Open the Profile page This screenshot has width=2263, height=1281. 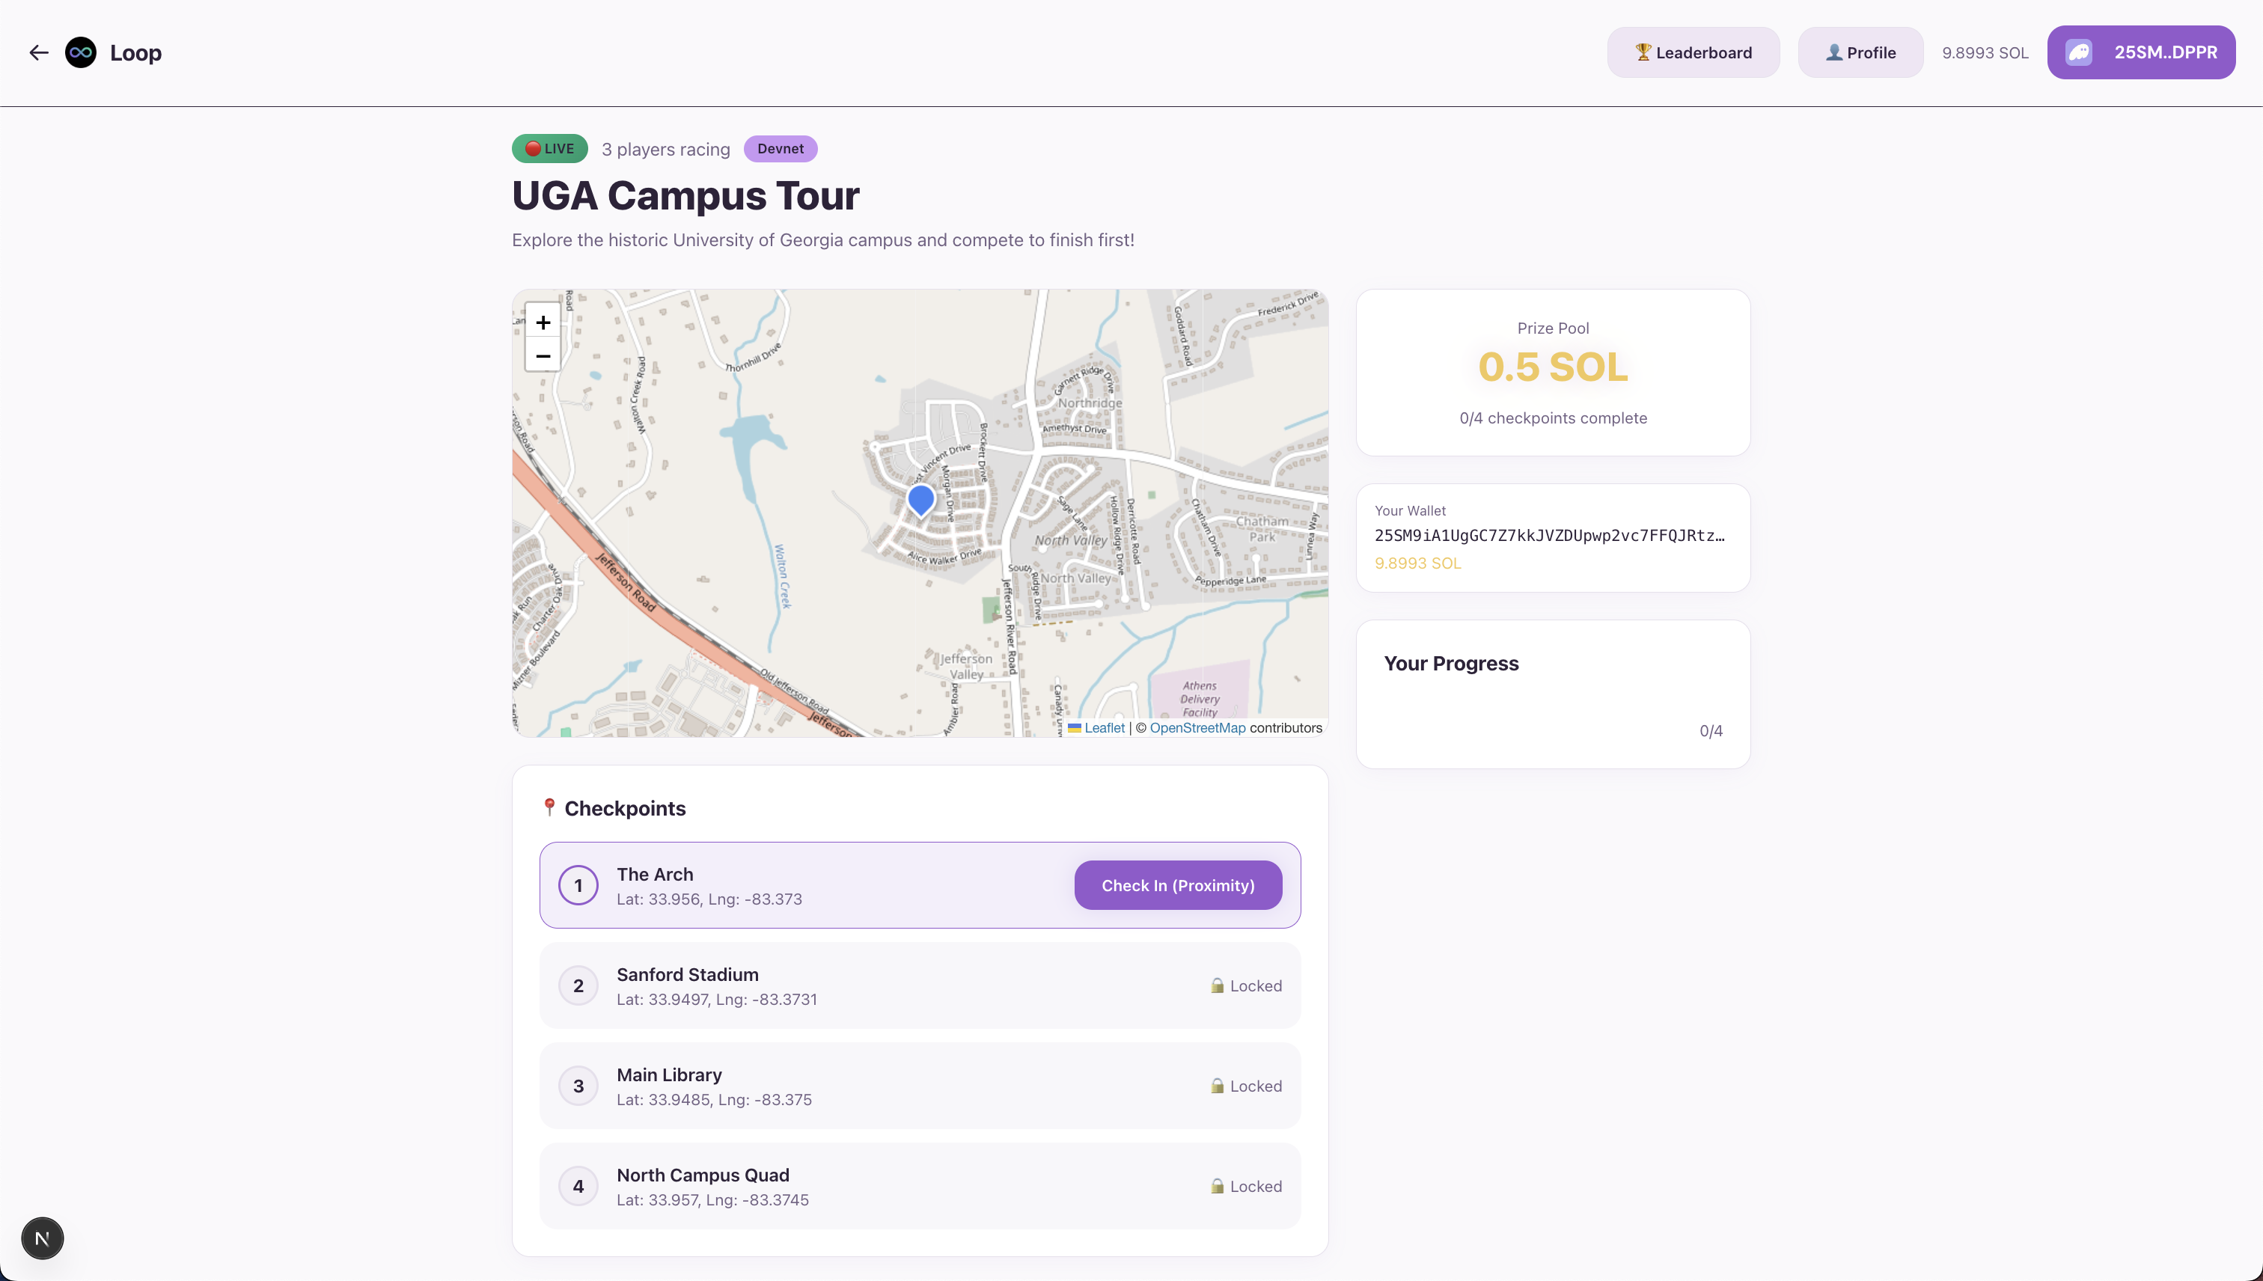(1860, 53)
